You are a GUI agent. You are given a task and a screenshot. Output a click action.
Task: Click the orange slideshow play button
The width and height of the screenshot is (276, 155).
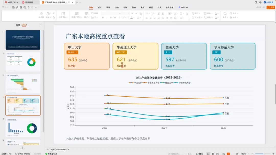228,154
